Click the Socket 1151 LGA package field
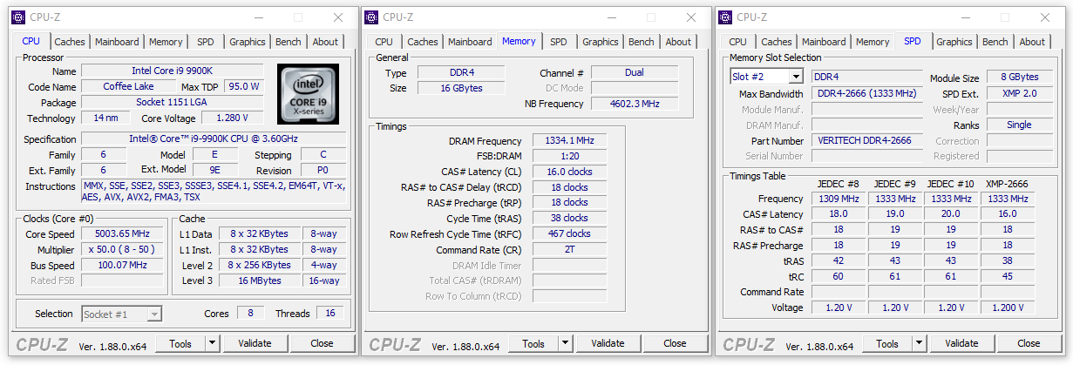Viewport: 1073px width, 365px height. pyautogui.click(x=172, y=102)
